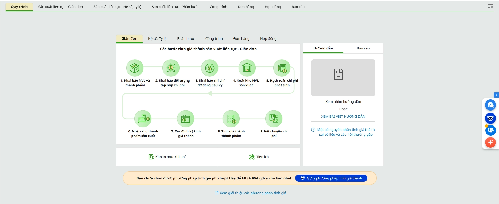The width and height of the screenshot is (499, 204).
Task: Click Gợi ý phương pháp tính giá thành
Action: pos(331,178)
